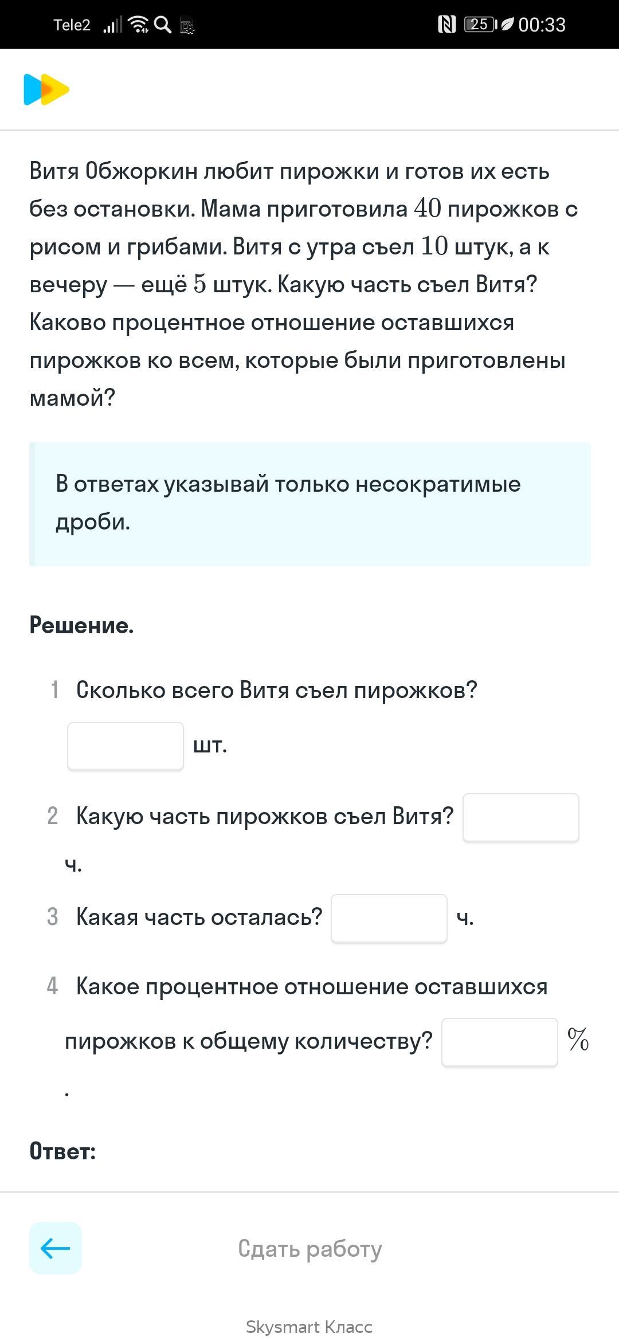Screen dimensions: 619x1341
Task: Tap the "Skysmart Класс" footer text
Action: pos(309,1327)
